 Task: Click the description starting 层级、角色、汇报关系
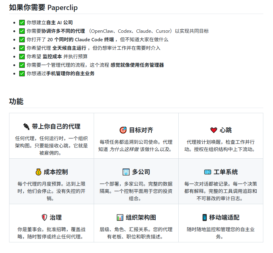point(136,233)
